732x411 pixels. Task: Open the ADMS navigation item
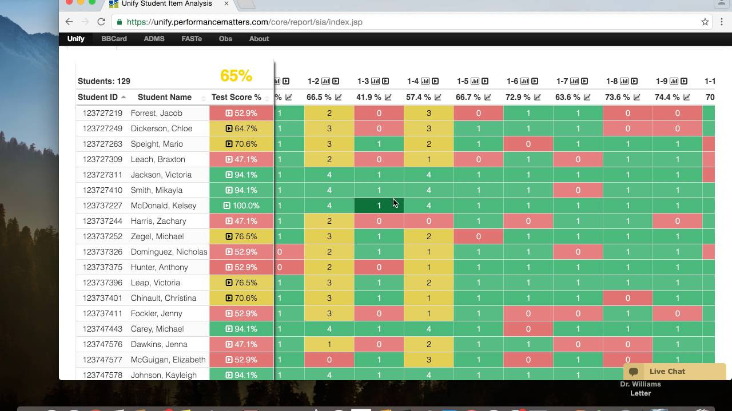(154, 39)
